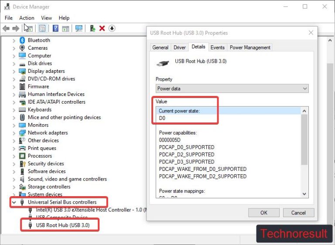335x245 pixels.
Task: Click scroll-up arrow in Value list
Action: [304, 111]
